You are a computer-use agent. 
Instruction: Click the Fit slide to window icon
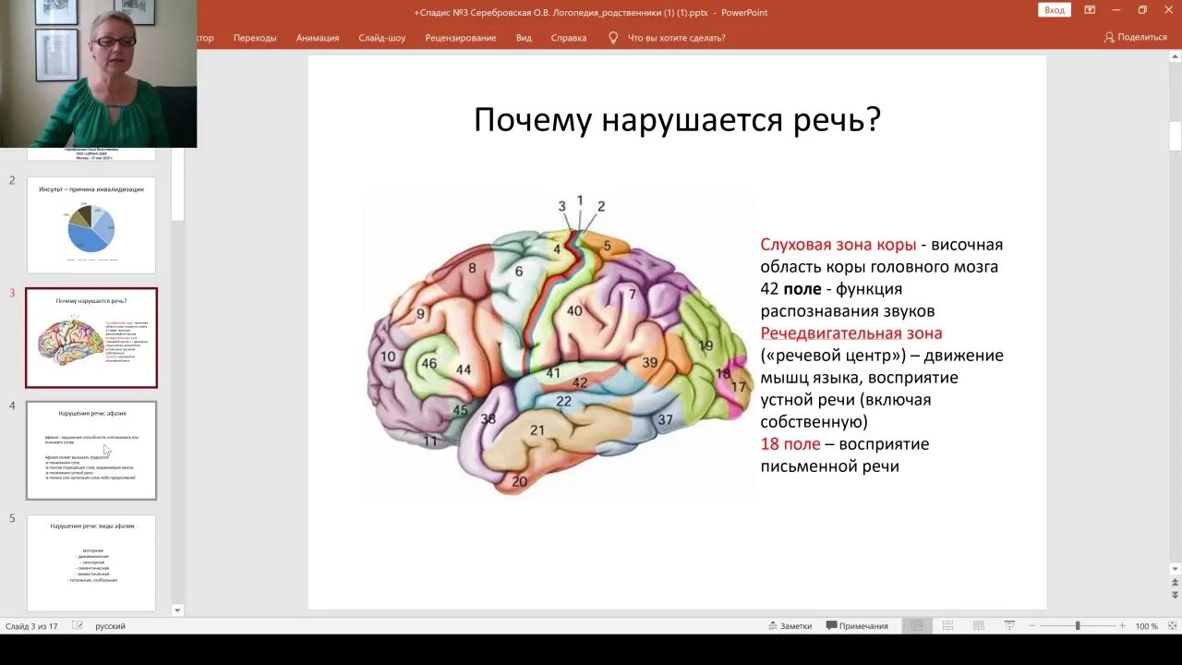pos(1171,625)
